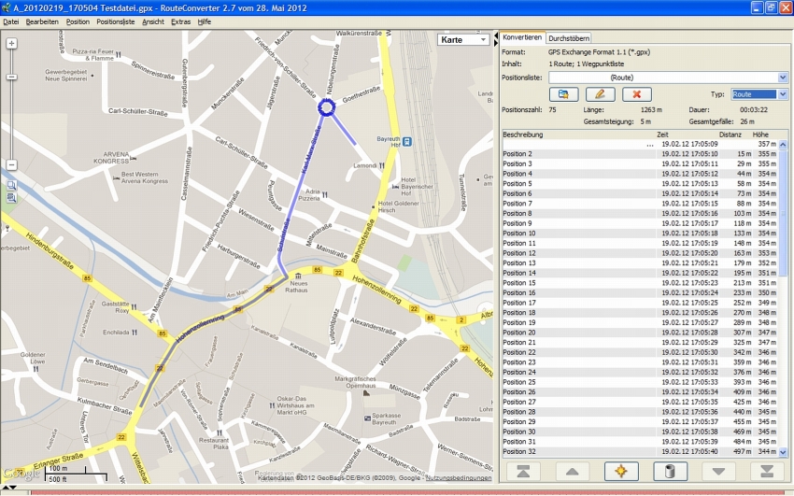
Task: Zoom in the map with plus button
Action: 11,44
